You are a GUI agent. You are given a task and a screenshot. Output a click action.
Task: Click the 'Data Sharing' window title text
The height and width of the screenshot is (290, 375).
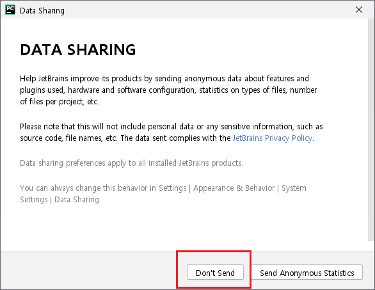[42, 11]
